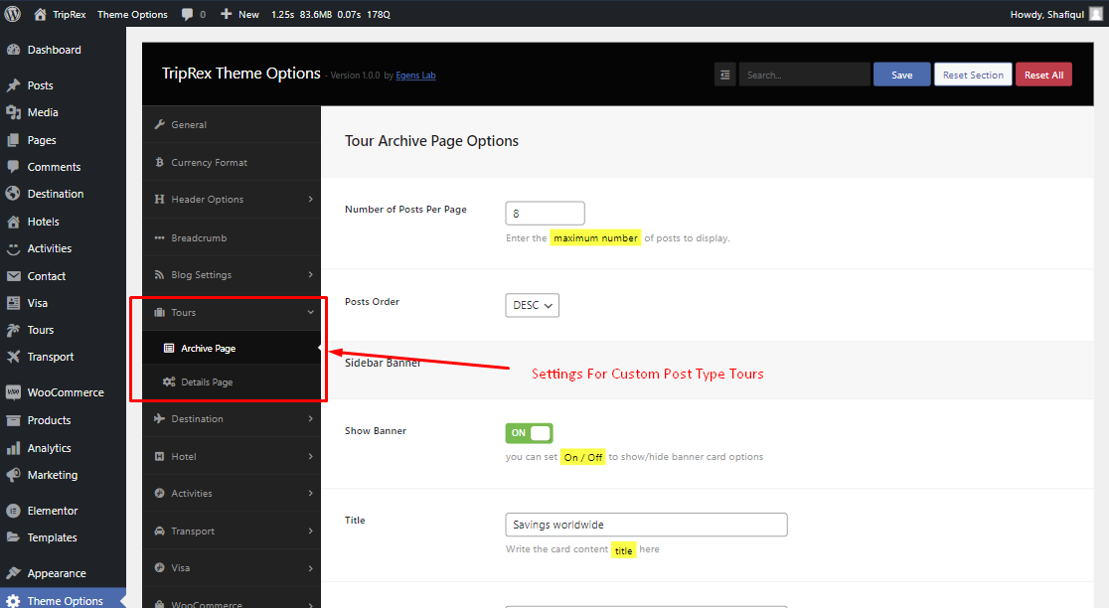Open the Currency Format tab
Image resolution: width=1109 pixels, height=608 pixels.
point(232,162)
